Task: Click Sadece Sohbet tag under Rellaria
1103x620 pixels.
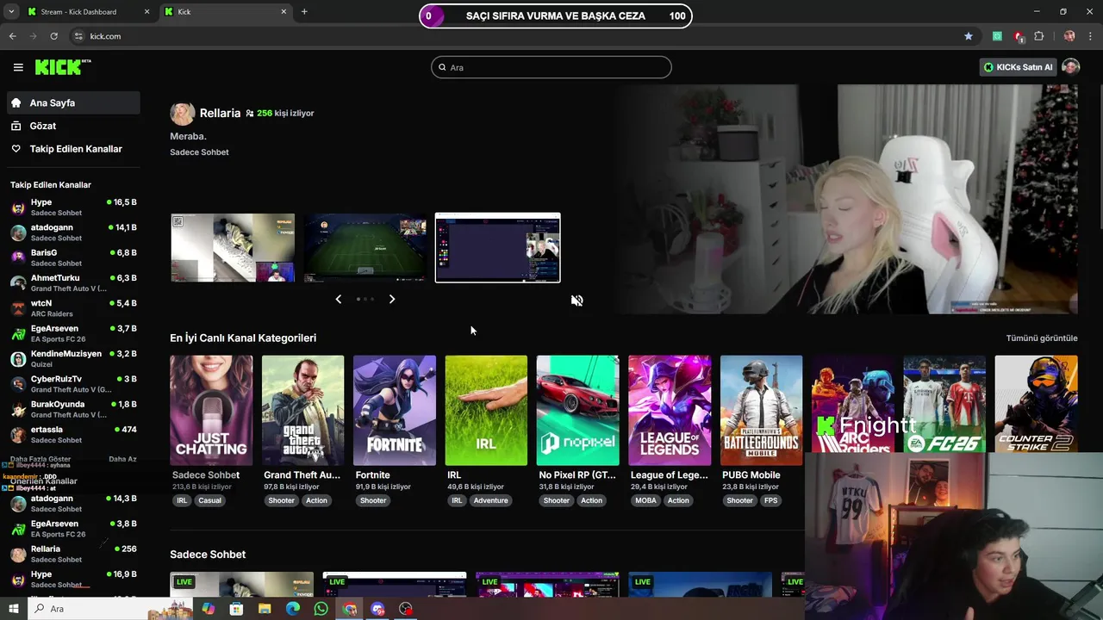Action: tap(199, 152)
